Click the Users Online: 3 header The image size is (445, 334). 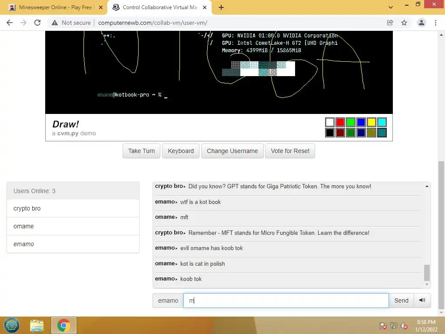click(x=73, y=191)
